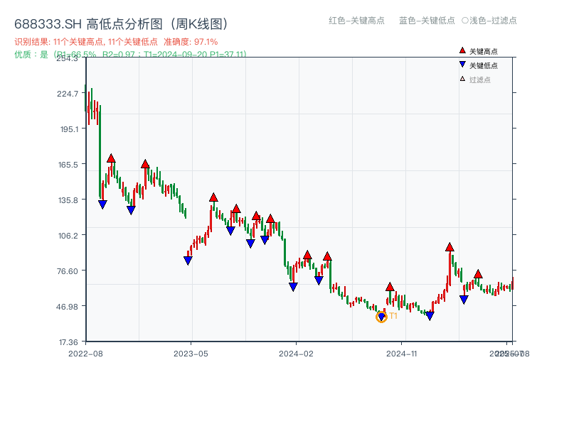Screen dimensions: 569x426
Task: Select the rightmost red triangle on the chart
Action: pos(479,273)
